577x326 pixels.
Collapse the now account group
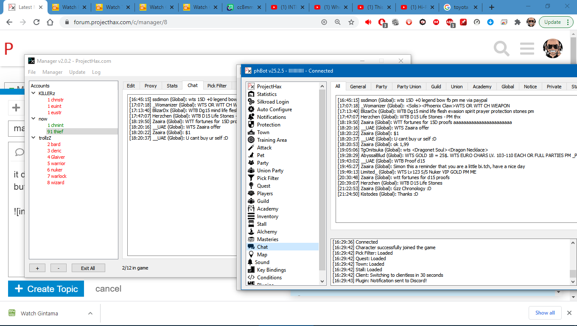click(34, 119)
